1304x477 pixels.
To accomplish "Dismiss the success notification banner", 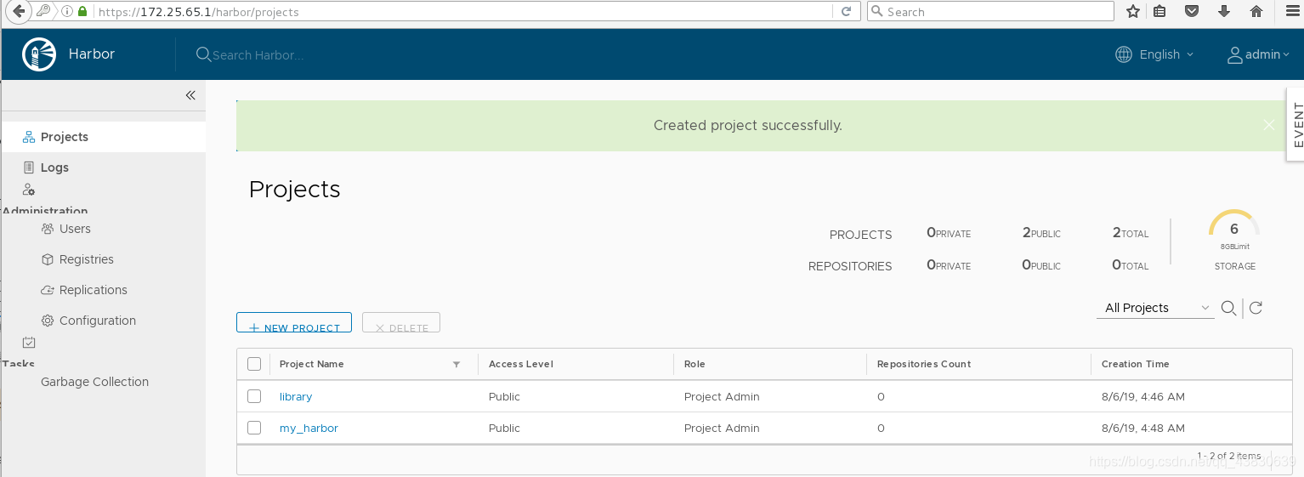I will click(1269, 125).
